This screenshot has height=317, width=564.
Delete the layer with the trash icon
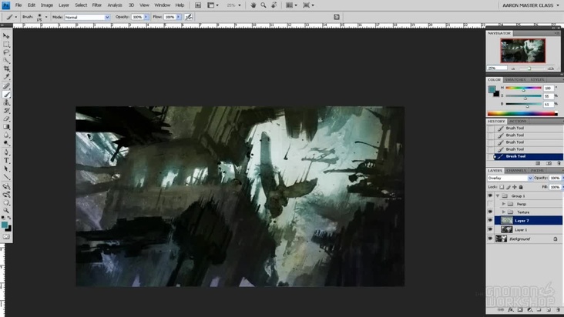559,309
